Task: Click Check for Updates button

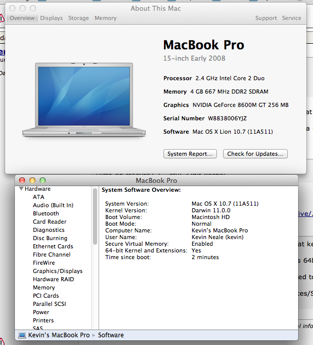Action: 255,154
